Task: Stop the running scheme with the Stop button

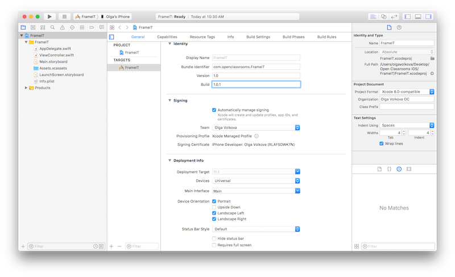Action: click(x=64, y=17)
